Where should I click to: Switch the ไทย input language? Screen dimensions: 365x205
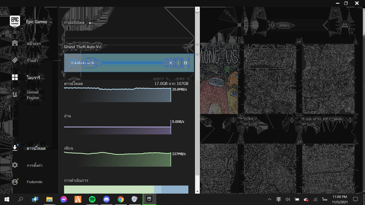[325, 199]
